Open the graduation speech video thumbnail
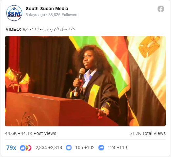The image size is (171, 157). tap(85, 81)
